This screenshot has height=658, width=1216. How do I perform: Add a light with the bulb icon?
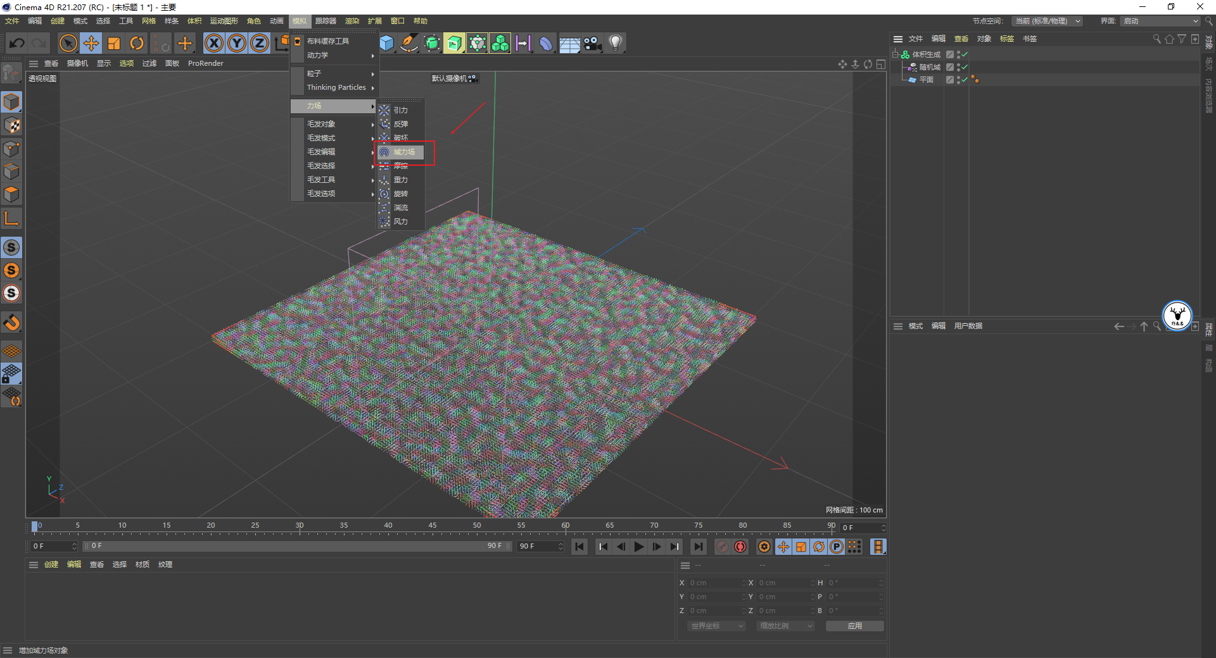point(615,44)
